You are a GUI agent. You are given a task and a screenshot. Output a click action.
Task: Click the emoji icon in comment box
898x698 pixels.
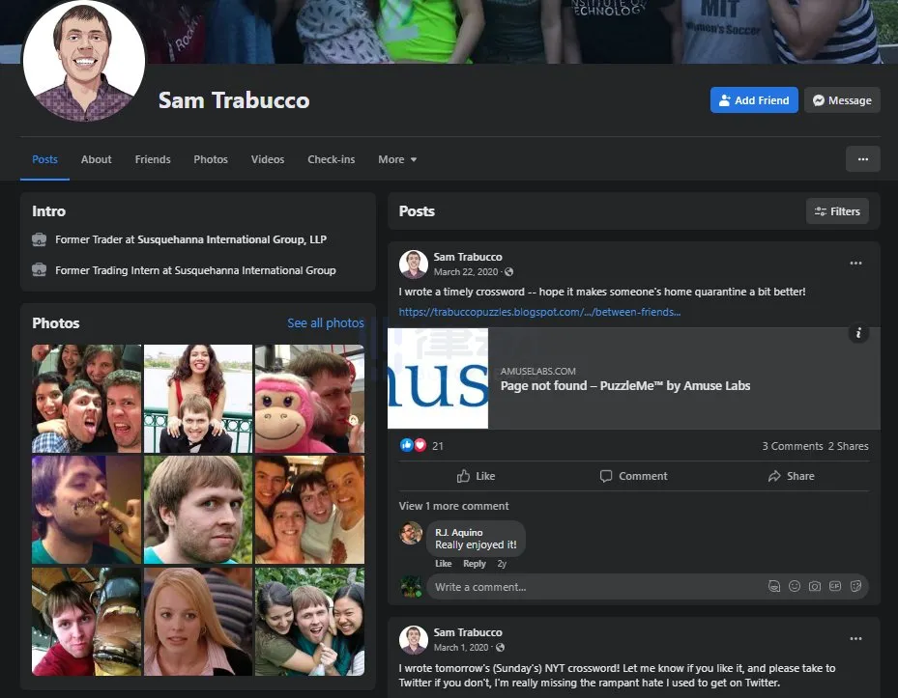pos(794,586)
